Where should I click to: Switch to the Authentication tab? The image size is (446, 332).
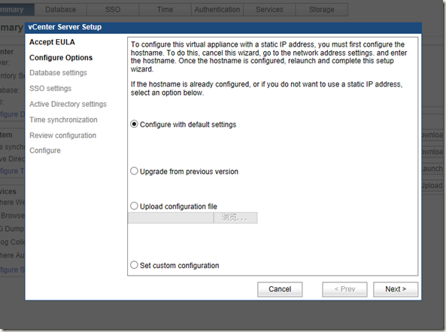pos(217,9)
